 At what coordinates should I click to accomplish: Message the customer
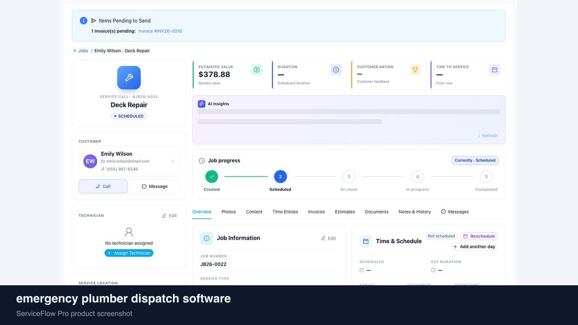[154, 186]
